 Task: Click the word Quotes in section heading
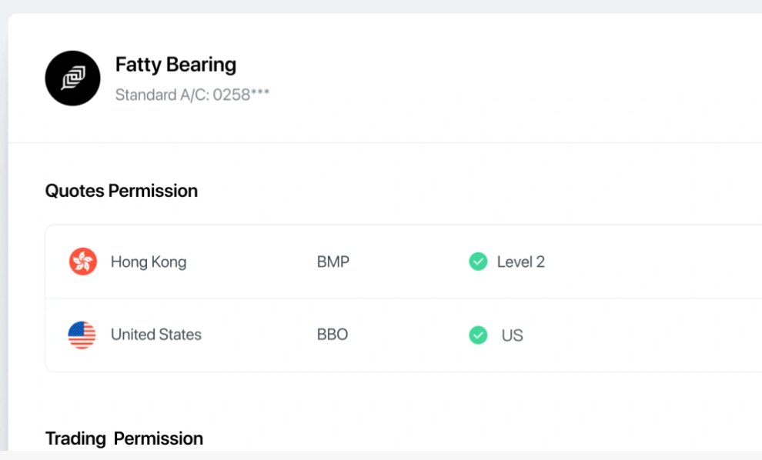75,191
